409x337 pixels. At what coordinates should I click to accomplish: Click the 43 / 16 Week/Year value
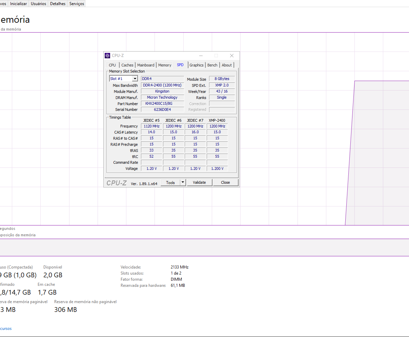[222, 91]
